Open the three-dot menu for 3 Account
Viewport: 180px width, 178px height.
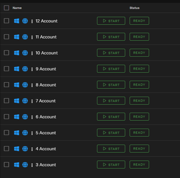tap(32, 165)
